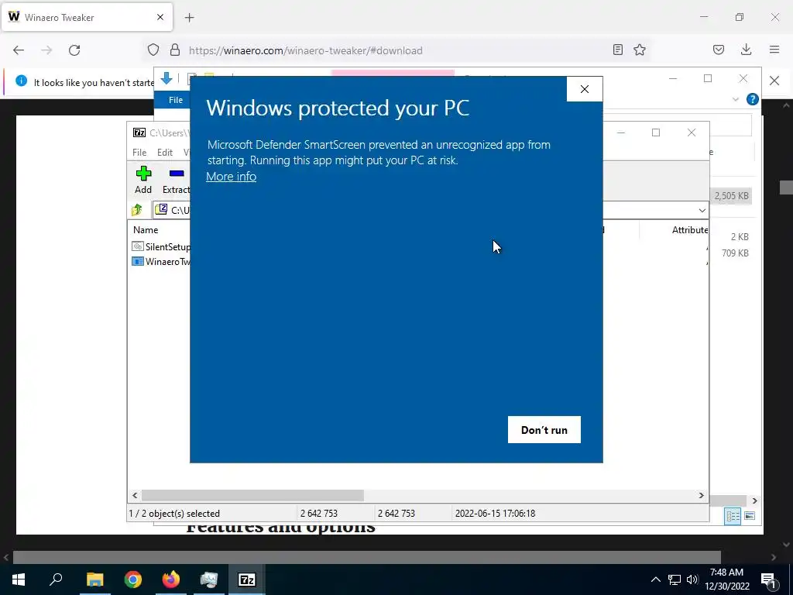Open the notification center icon
Screen dimensions: 793x595
[x=768, y=580]
